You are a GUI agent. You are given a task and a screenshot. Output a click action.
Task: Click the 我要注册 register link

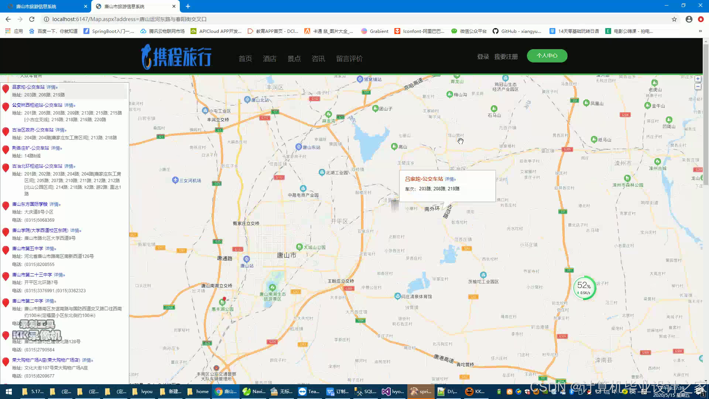(506, 57)
